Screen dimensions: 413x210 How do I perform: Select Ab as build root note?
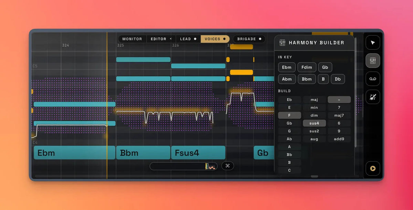point(289,139)
